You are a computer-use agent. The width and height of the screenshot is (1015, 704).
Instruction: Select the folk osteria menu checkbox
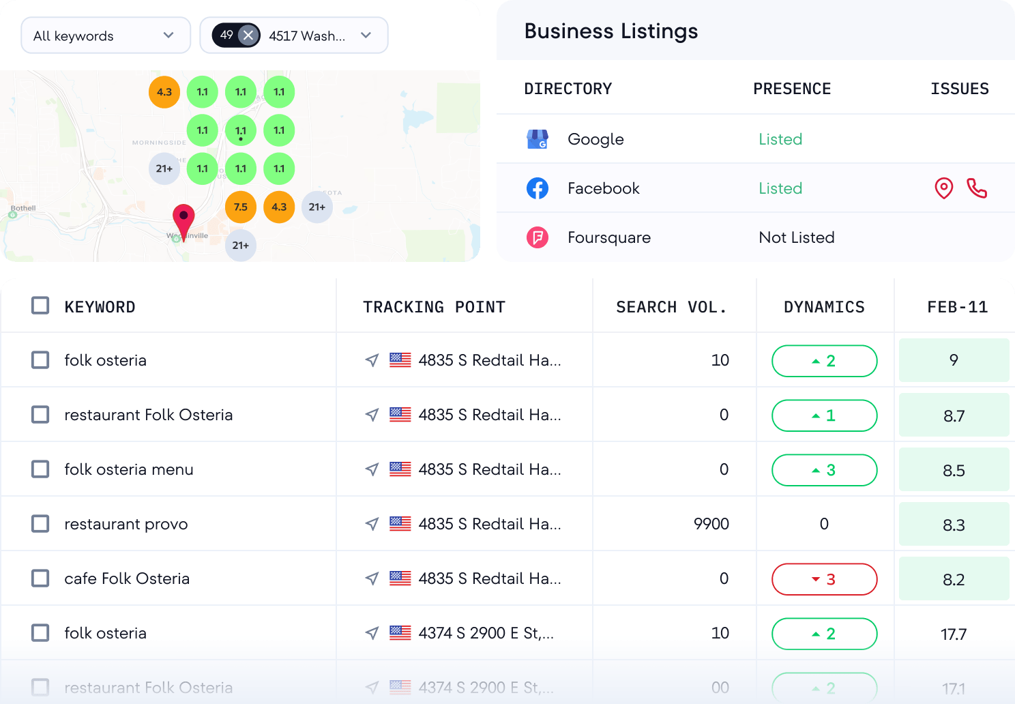(x=40, y=469)
